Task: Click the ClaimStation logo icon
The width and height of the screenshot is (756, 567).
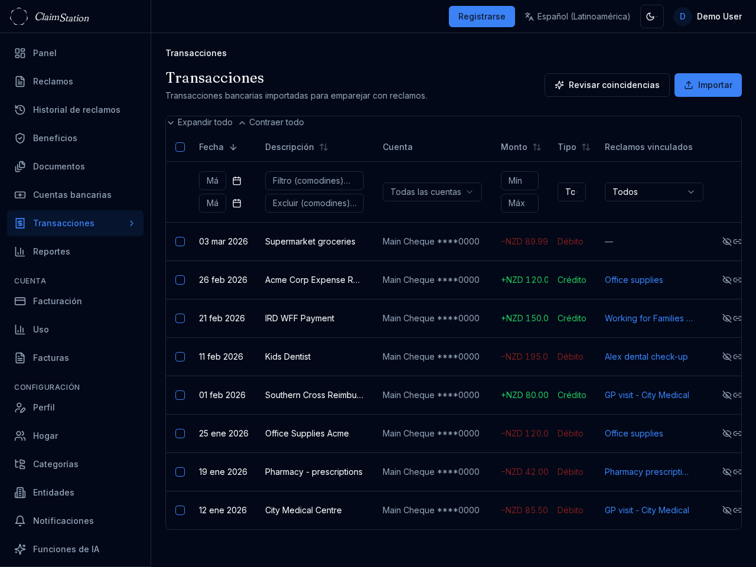Action: tap(19, 17)
